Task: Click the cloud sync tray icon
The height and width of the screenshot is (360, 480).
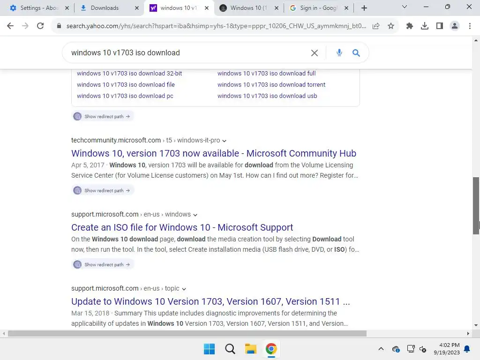Action: point(396,349)
